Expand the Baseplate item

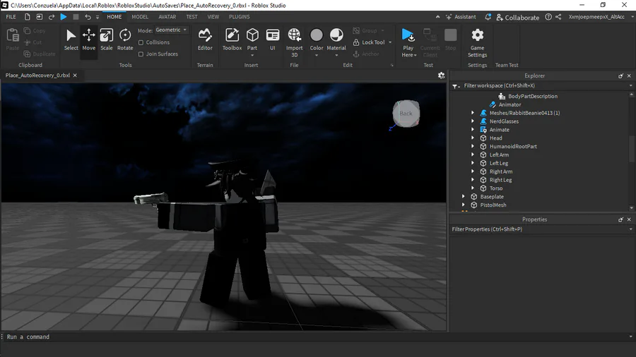click(x=463, y=197)
